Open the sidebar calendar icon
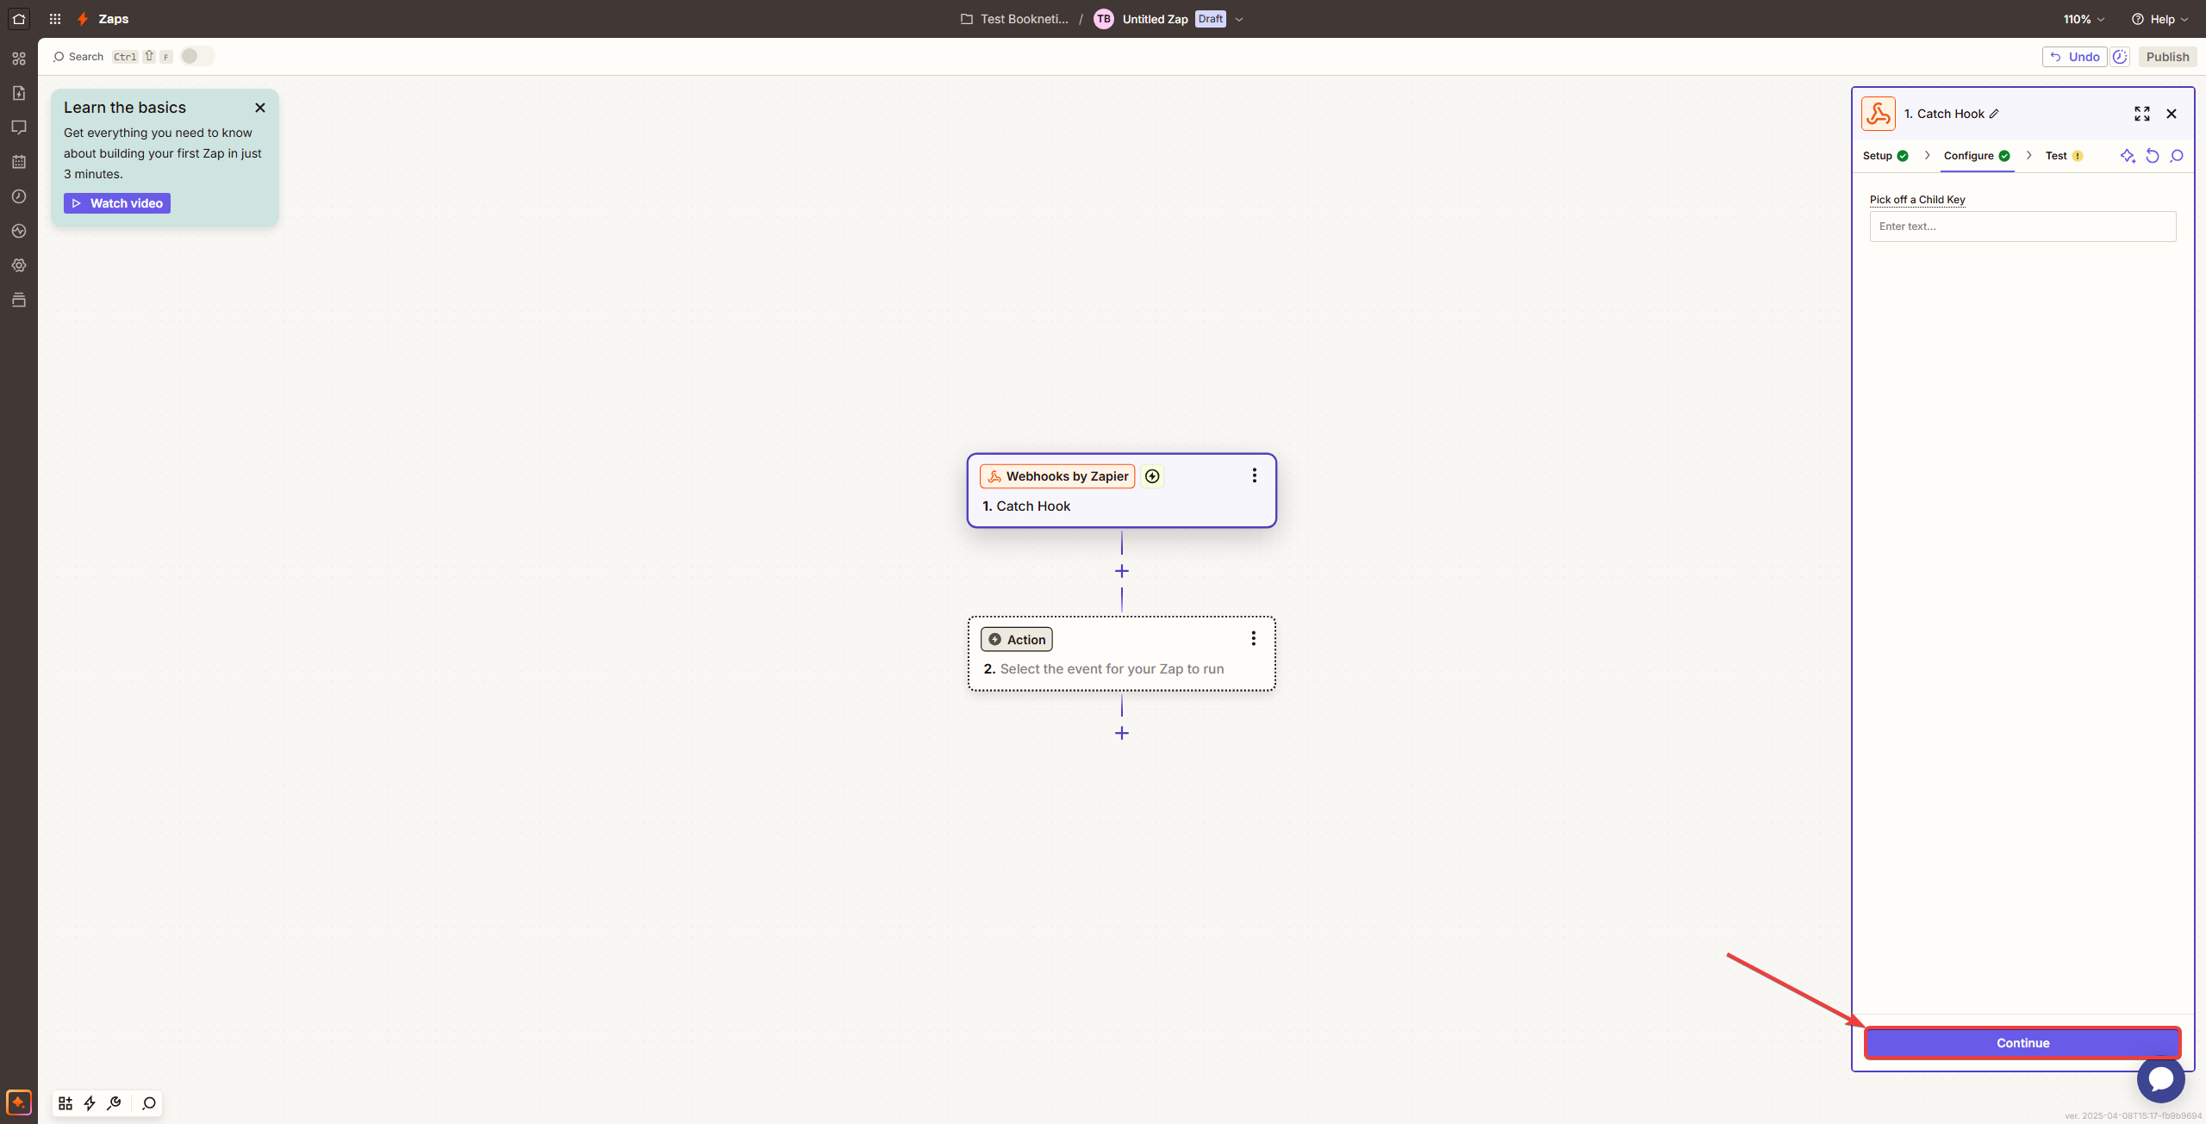The image size is (2206, 1124). 19,162
